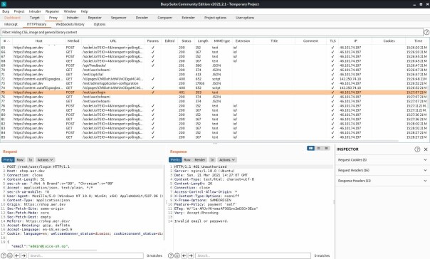Minimize the Burp Suite window
The image size is (430, 259).
(x=414, y=4)
